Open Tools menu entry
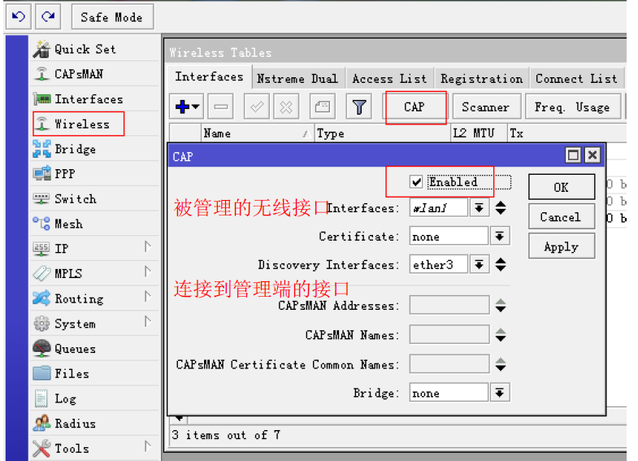This screenshot has height=461, width=638. coord(96,448)
